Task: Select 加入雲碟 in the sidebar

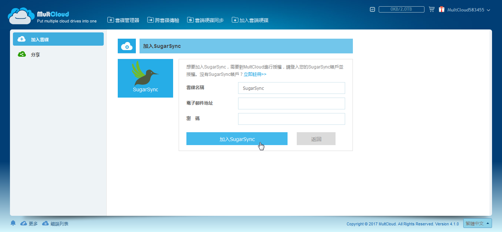Action: (x=58, y=39)
